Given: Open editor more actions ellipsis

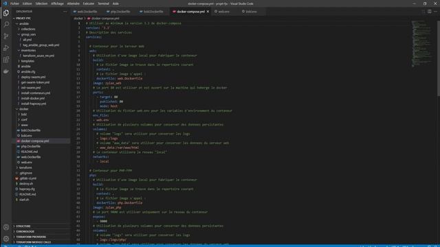Looking at the screenshot, I should (x=435, y=12).
